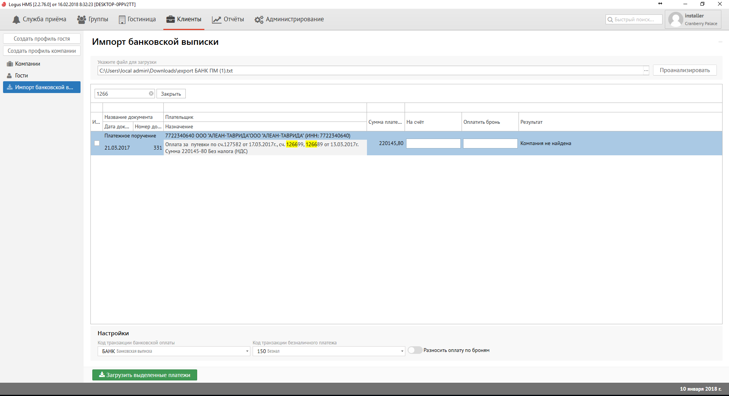The height and width of the screenshot is (396, 729).
Task: Click the Администрирование gears icon
Action: [x=259, y=20]
